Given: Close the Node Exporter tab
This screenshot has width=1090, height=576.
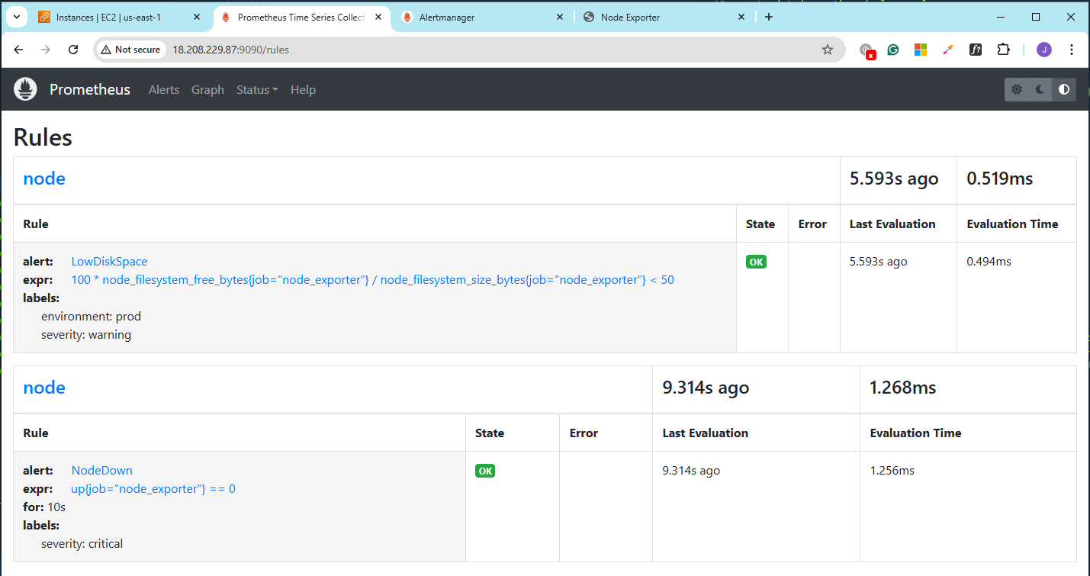Looking at the screenshot, I should pos(741,17).
